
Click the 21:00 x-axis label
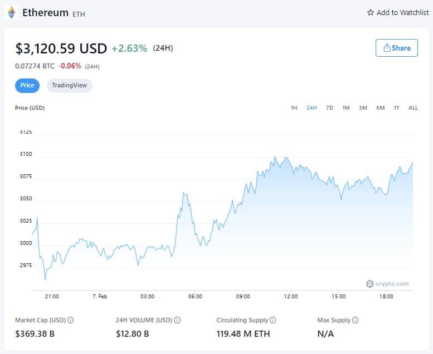(x=52, y=297)
